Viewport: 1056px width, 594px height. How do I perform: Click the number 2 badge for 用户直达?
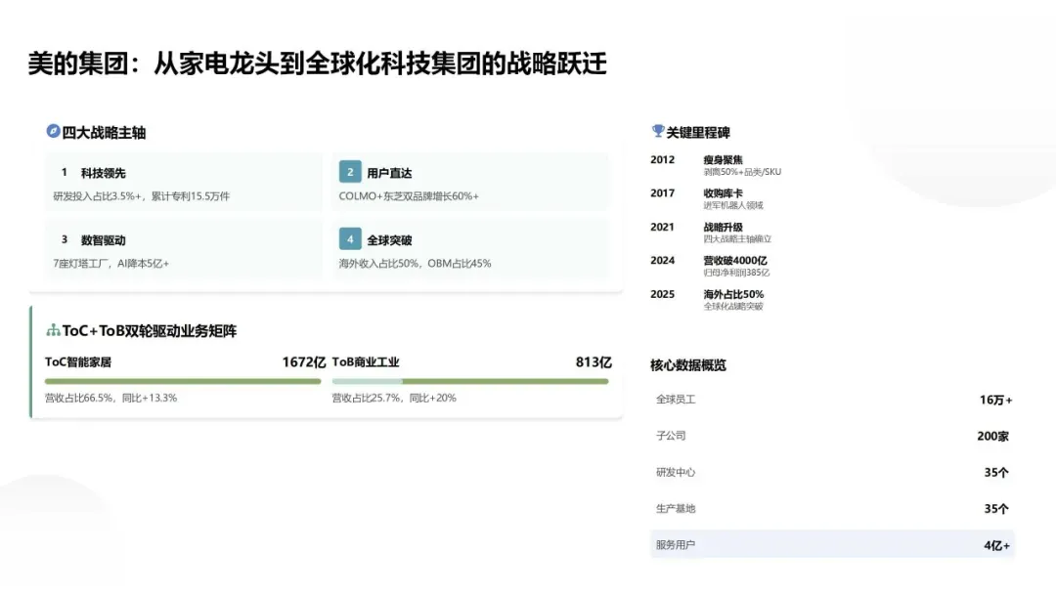pos(350,172)
